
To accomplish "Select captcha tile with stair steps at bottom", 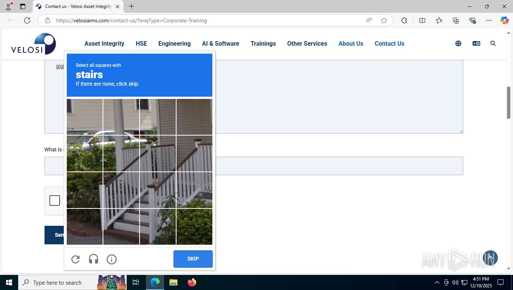I will click(121, 227).
